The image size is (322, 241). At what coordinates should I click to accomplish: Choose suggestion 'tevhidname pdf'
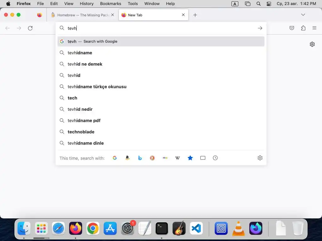161,120
